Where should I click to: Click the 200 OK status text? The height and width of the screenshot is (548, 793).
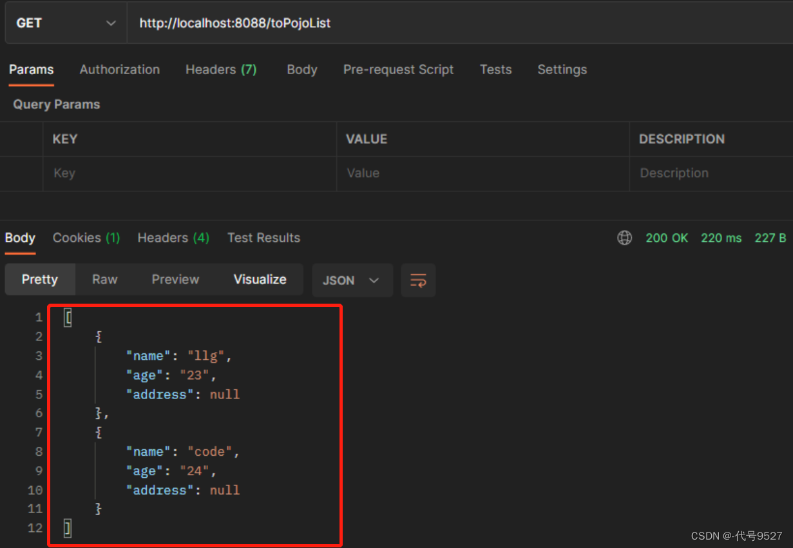pyautogui.click(x=667, y=238)
